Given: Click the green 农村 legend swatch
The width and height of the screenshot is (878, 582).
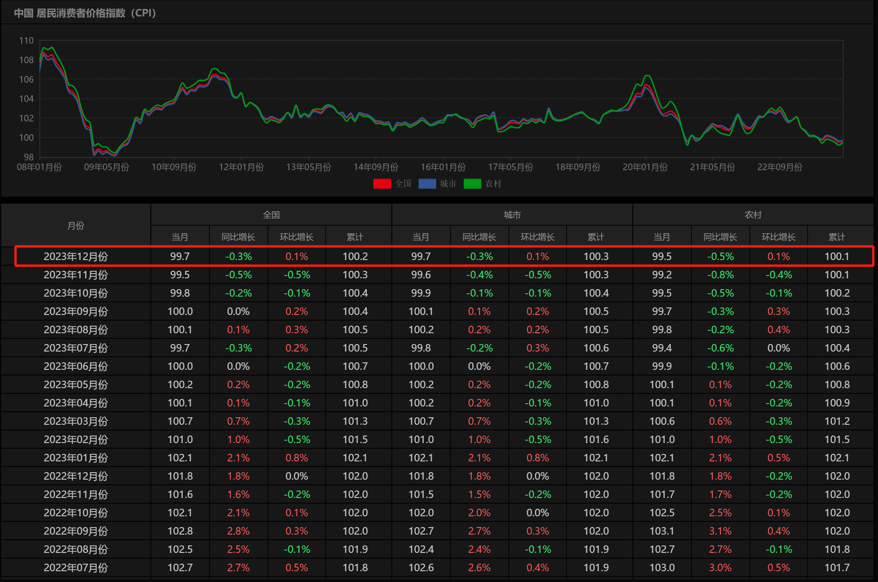Looking at the screenshot, I should [x=472, y=184].
